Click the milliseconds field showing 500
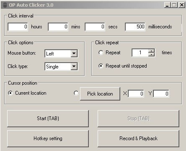The image size is (186, 151). click(135, 27)
